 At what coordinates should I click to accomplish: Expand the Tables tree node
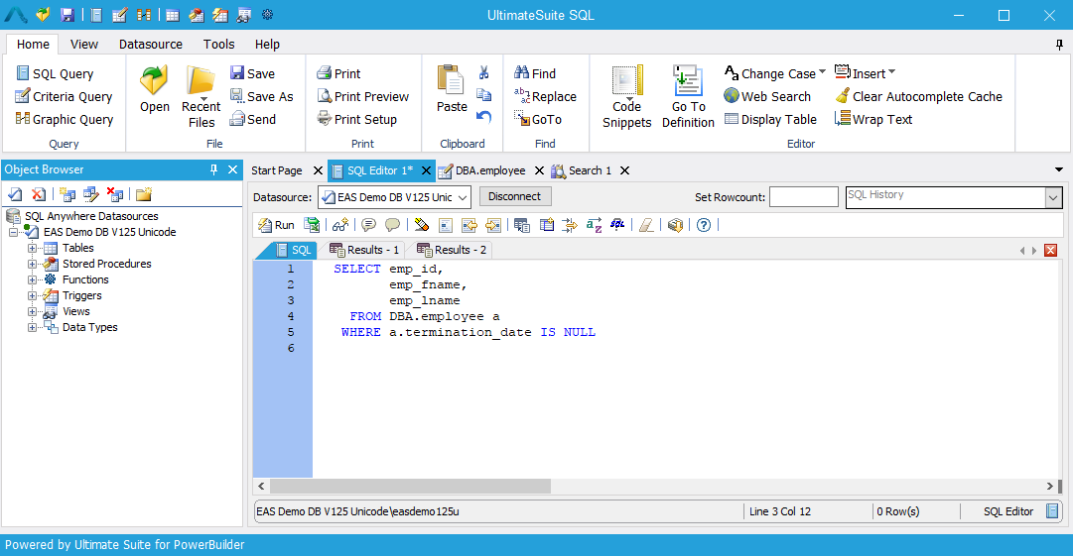coord(33,248)
